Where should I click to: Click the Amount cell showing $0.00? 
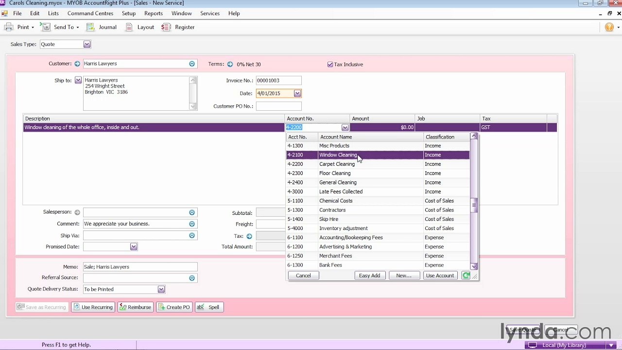click(x=382, y=127)
